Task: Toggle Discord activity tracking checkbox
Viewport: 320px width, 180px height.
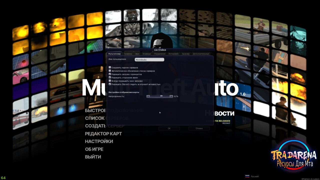Action: pos(110,84)
